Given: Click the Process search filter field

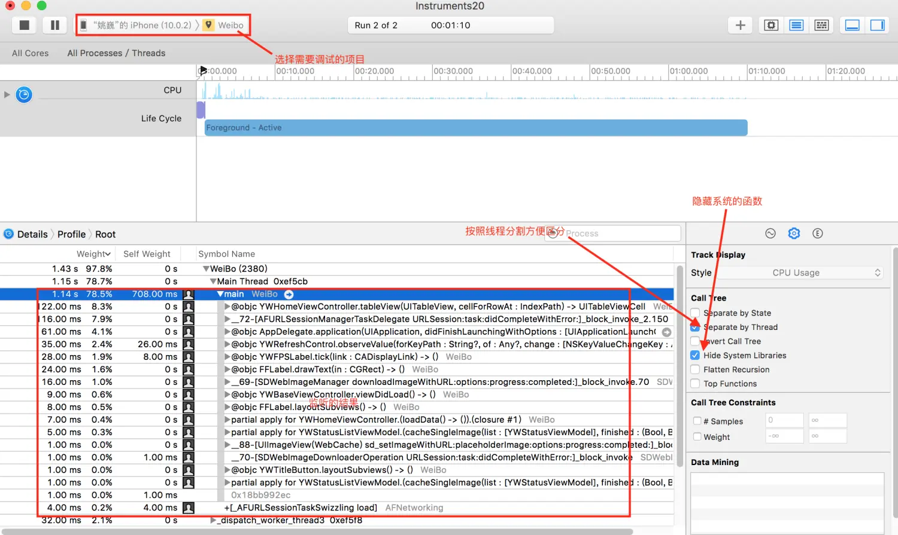Looking at the screenshot, I should pyautogui.click(x=612, y=233).
